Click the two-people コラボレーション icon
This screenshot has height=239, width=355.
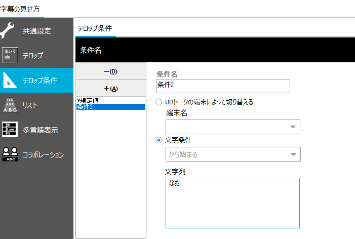[10, 154]
